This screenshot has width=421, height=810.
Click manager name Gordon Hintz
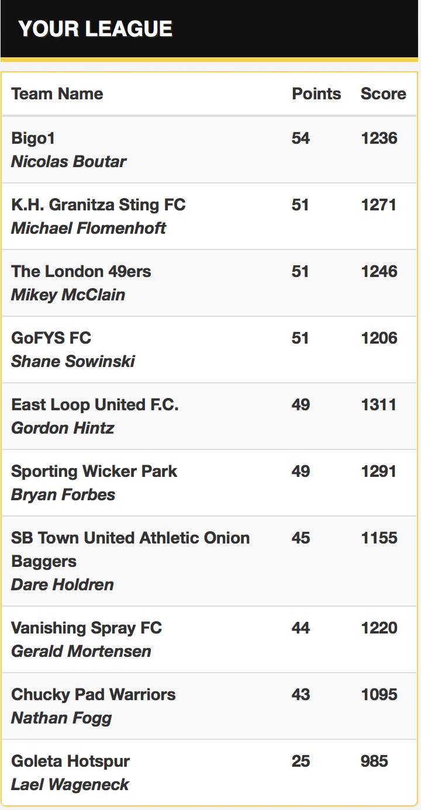coord(63,428)
